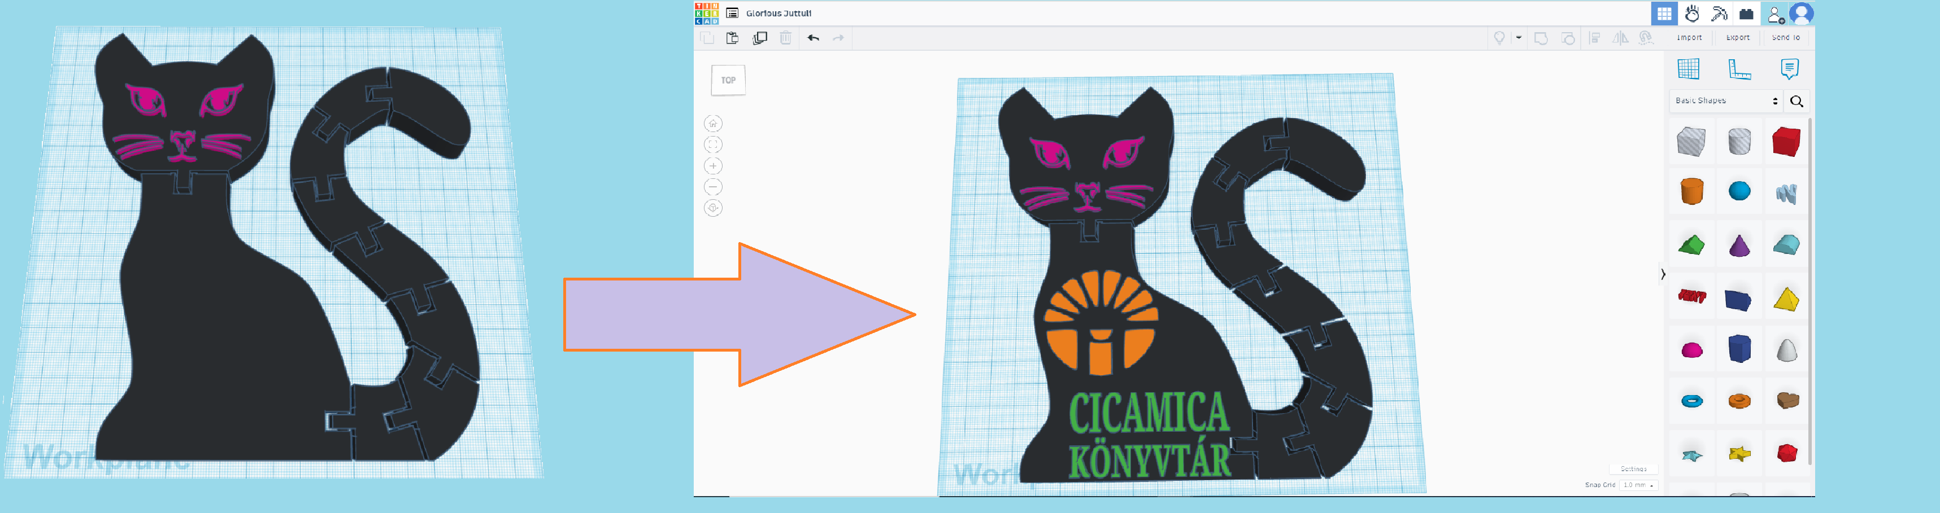Open the designs list icon beside title

(x=732, y=14)
